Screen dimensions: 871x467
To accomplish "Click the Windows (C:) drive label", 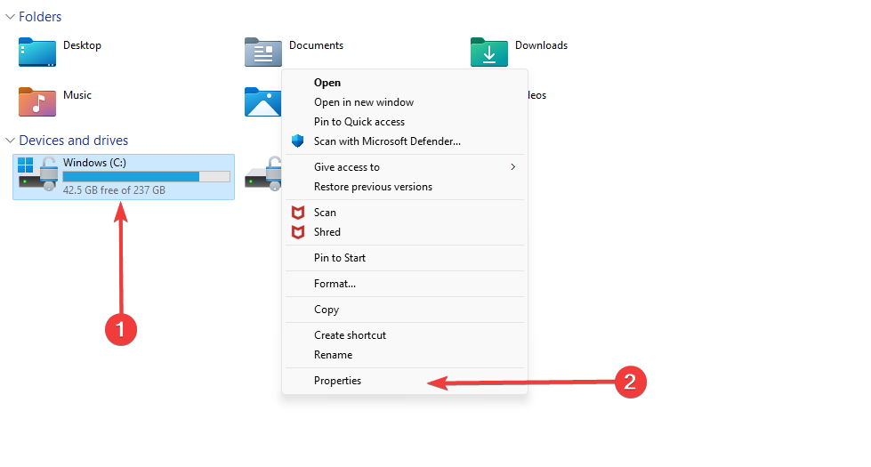I will [94, 163].
